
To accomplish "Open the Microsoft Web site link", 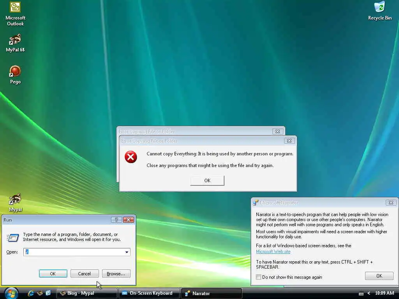I will pos(273,252).
